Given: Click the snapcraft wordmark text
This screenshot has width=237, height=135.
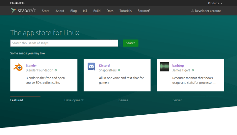Looking at the screenshot, I should (x=27, y=11).
